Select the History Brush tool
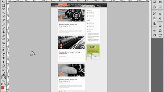This screenshot has height=92, width=164. (3, 36)
